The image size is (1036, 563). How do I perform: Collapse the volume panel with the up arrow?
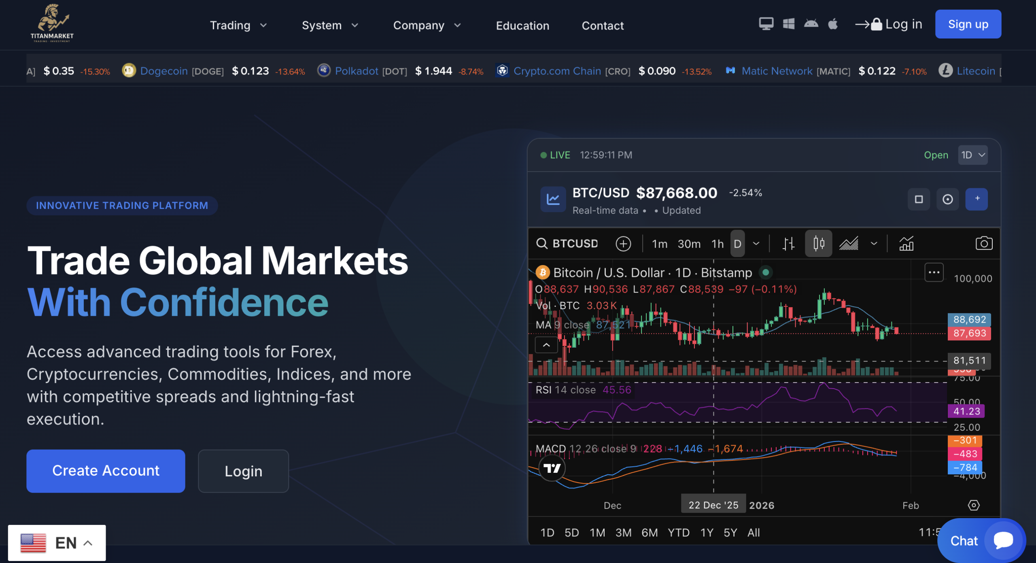tap(546, 345)
